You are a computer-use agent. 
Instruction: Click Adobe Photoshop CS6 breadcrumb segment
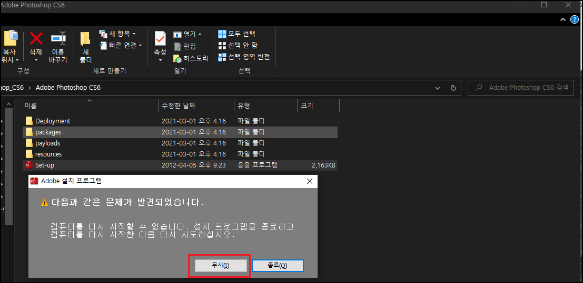pos(68,88)
